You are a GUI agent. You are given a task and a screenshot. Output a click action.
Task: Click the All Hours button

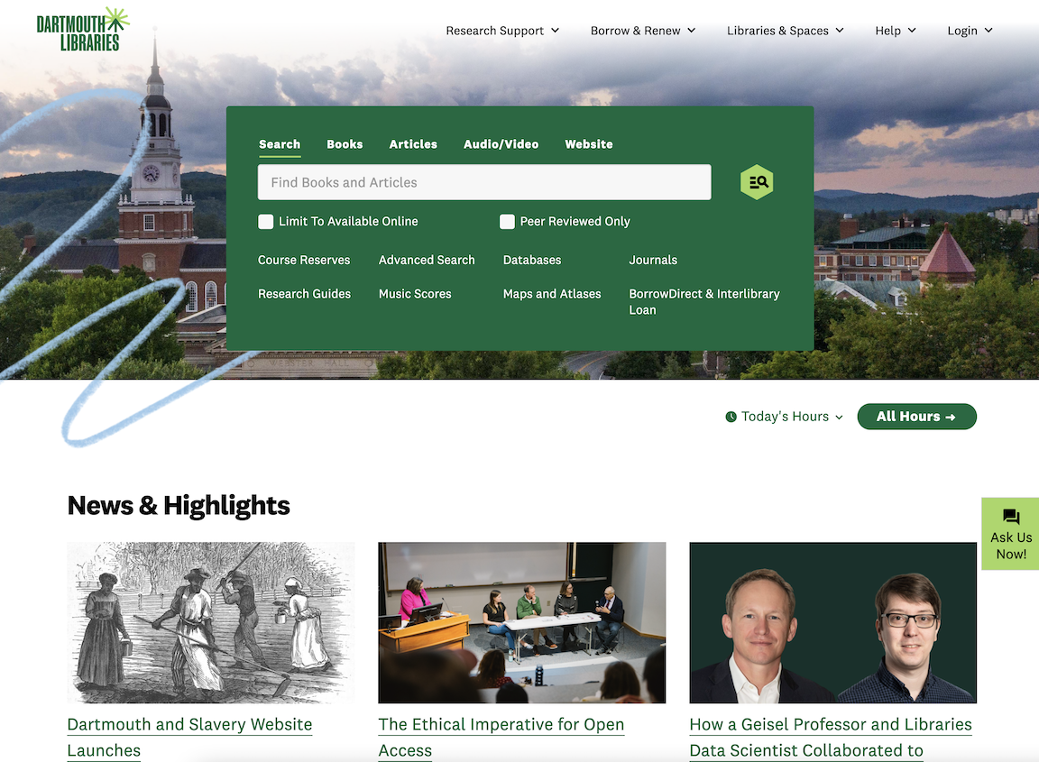(x=916, y=417)
